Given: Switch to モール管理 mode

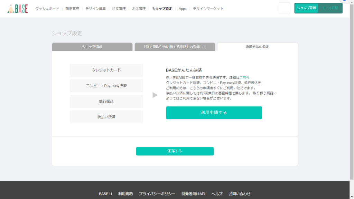Looking at the screenshot, I should coord(330,8).
